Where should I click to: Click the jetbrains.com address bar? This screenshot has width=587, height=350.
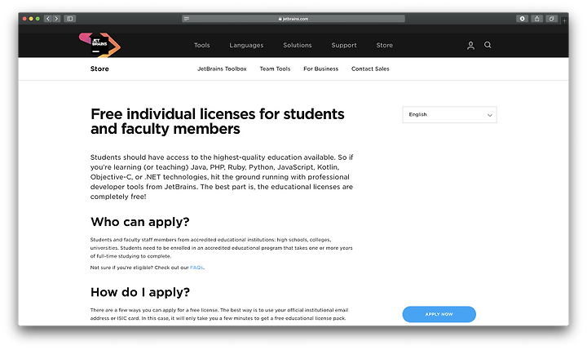[293, 19]
